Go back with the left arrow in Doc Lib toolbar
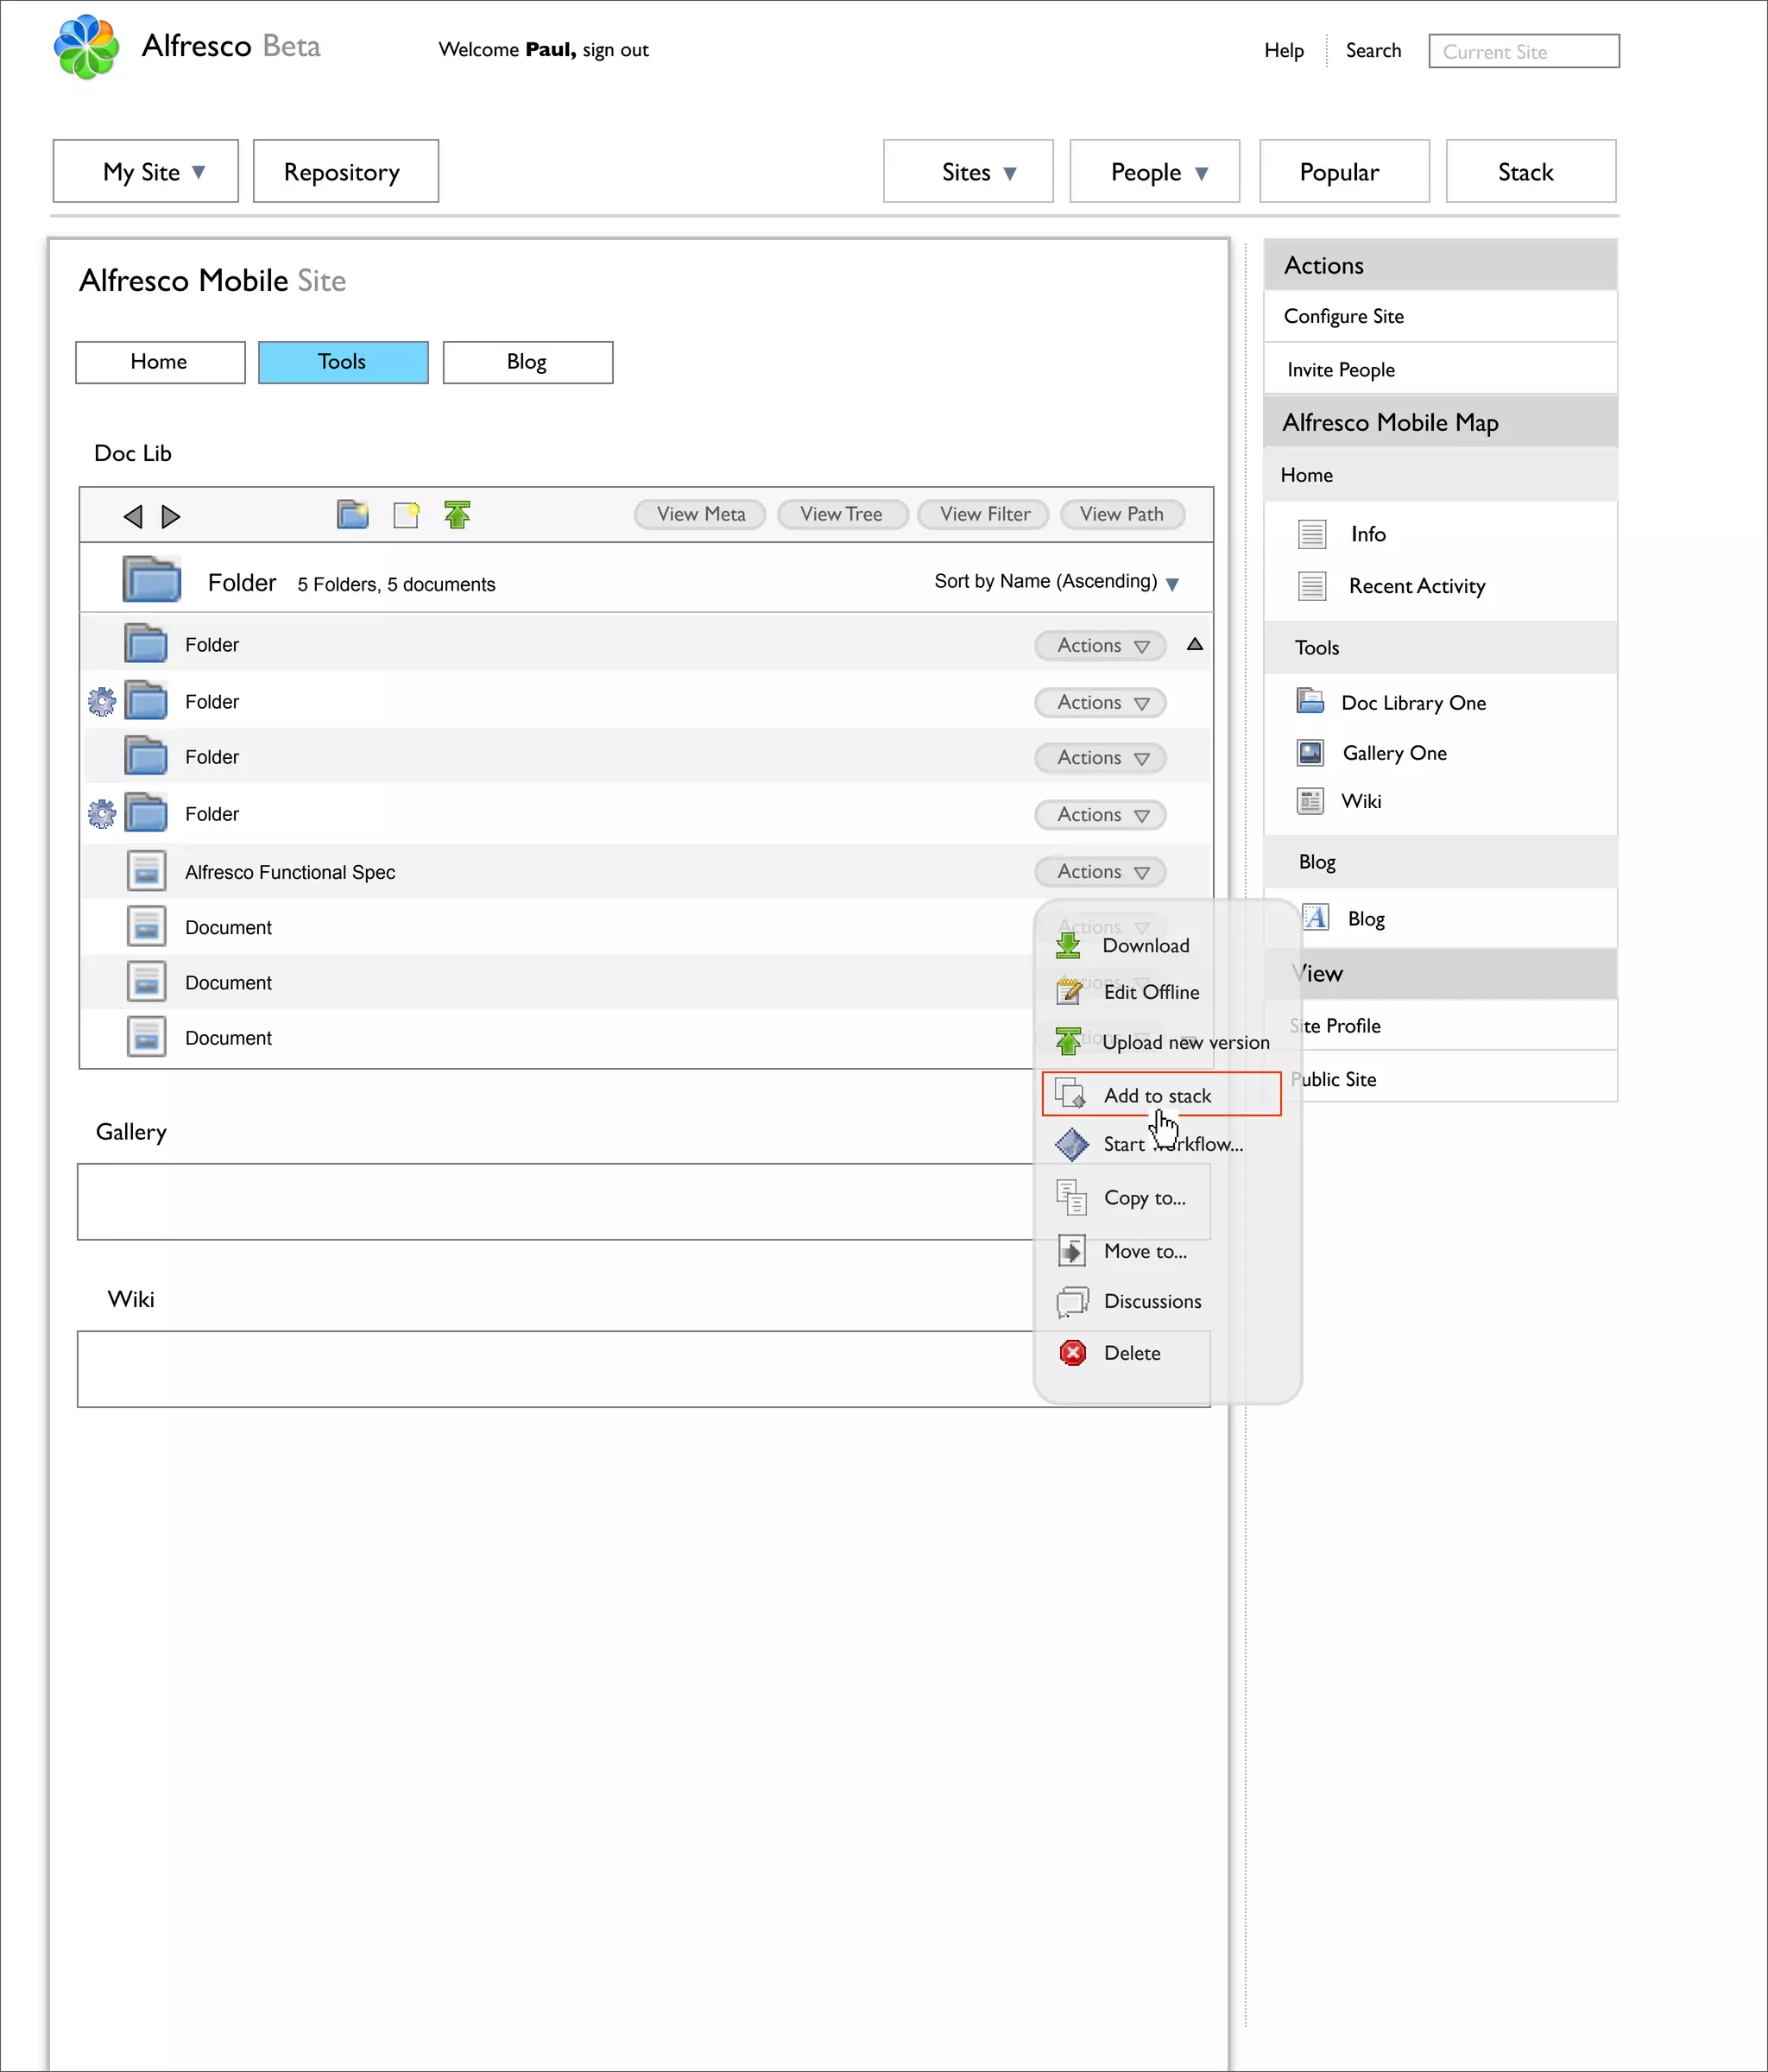Screen dimensions: 1768x2072 click(133, 516)
